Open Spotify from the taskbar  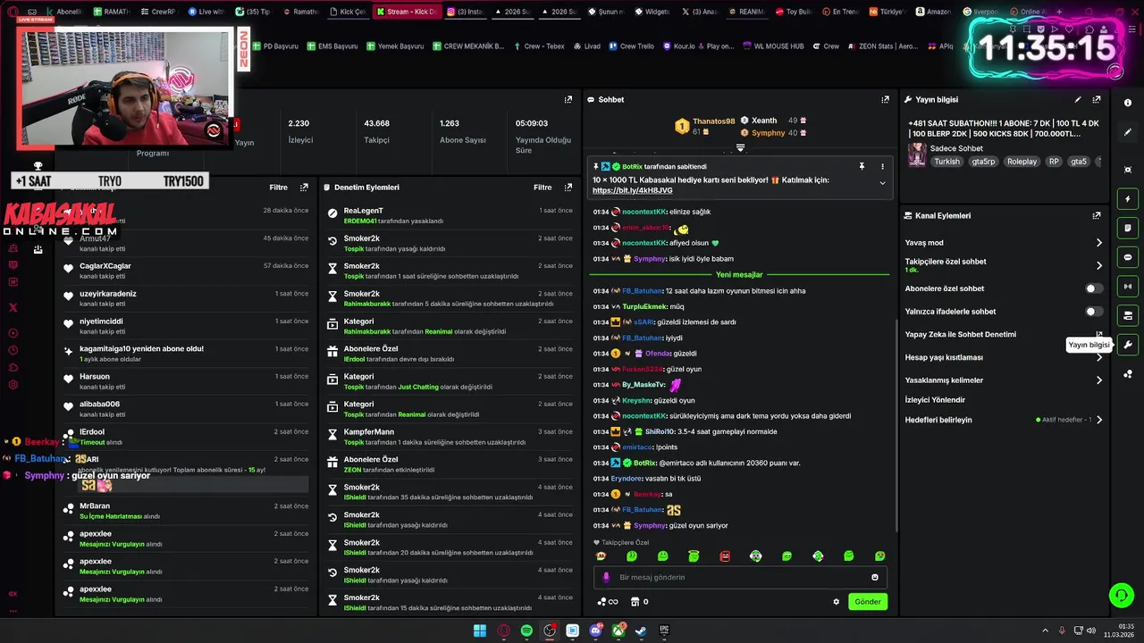point(527,630)
